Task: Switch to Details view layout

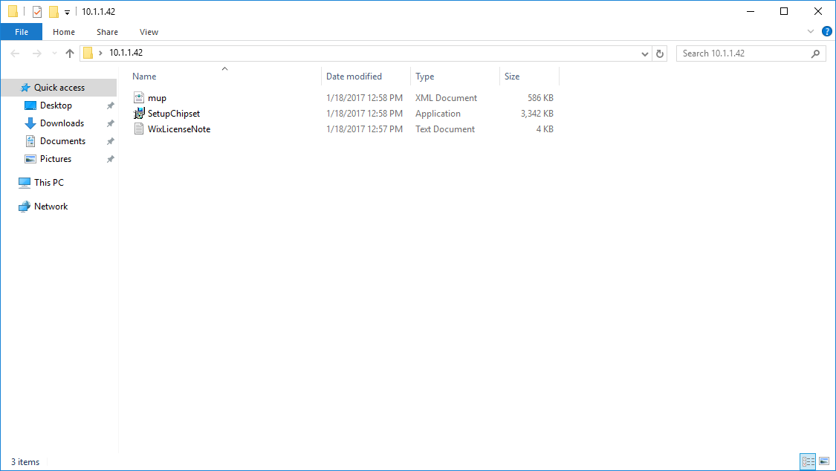Action: pos(809,461)
